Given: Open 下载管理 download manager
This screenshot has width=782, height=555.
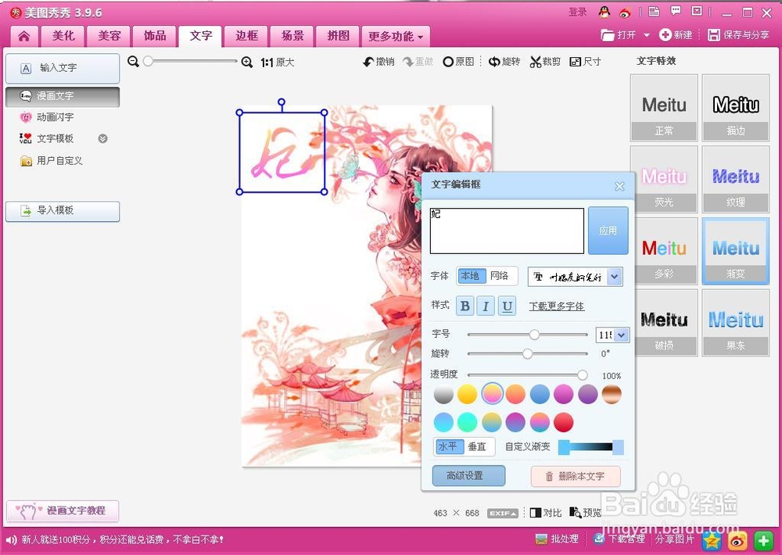Looking at the screenshot, I should click(619, 539).
